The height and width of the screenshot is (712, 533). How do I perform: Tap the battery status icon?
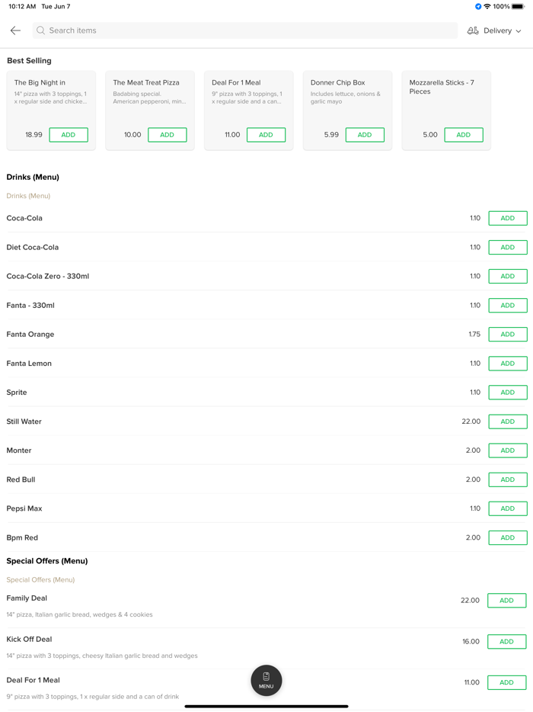coord(518,7)
